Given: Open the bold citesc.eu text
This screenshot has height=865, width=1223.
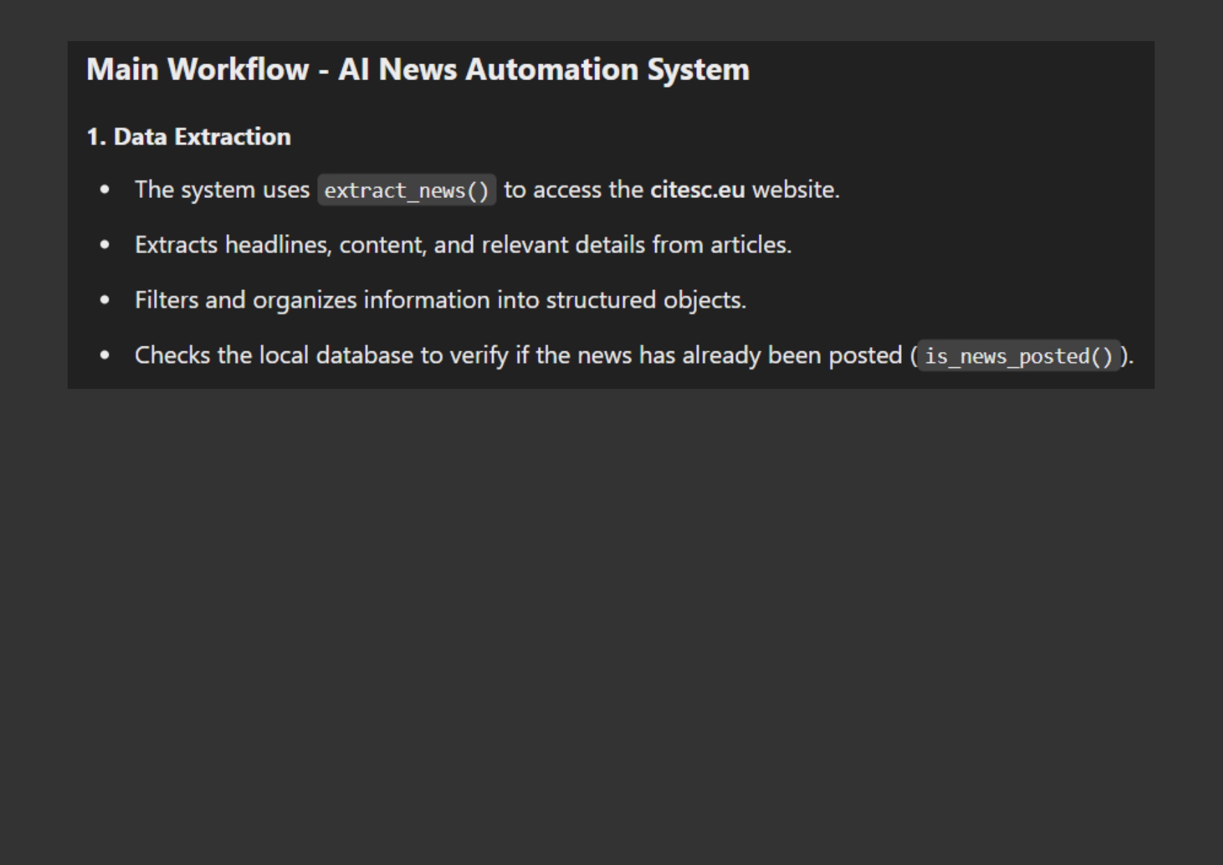Looking at the screenshot, I should pyautogui.click(x=697, y=190).
